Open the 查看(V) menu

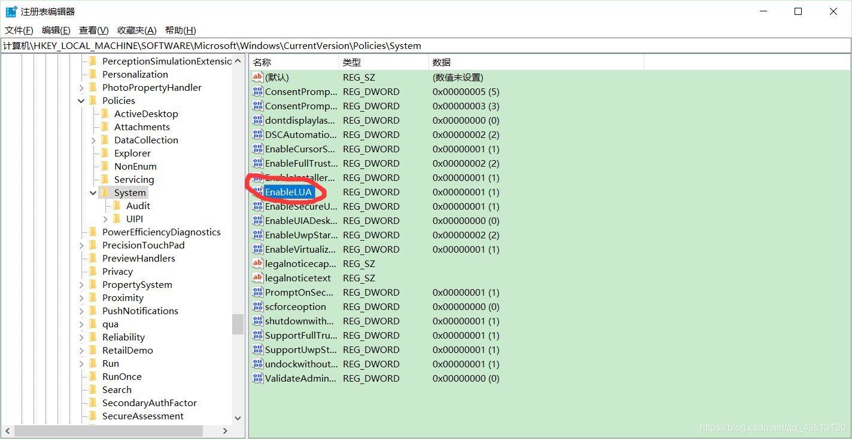pos(94,30)
